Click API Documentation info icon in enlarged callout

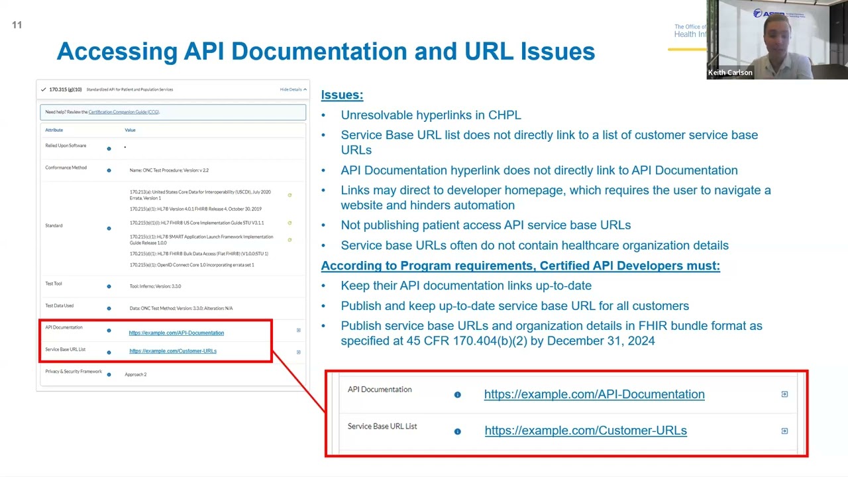pos(457,395)
